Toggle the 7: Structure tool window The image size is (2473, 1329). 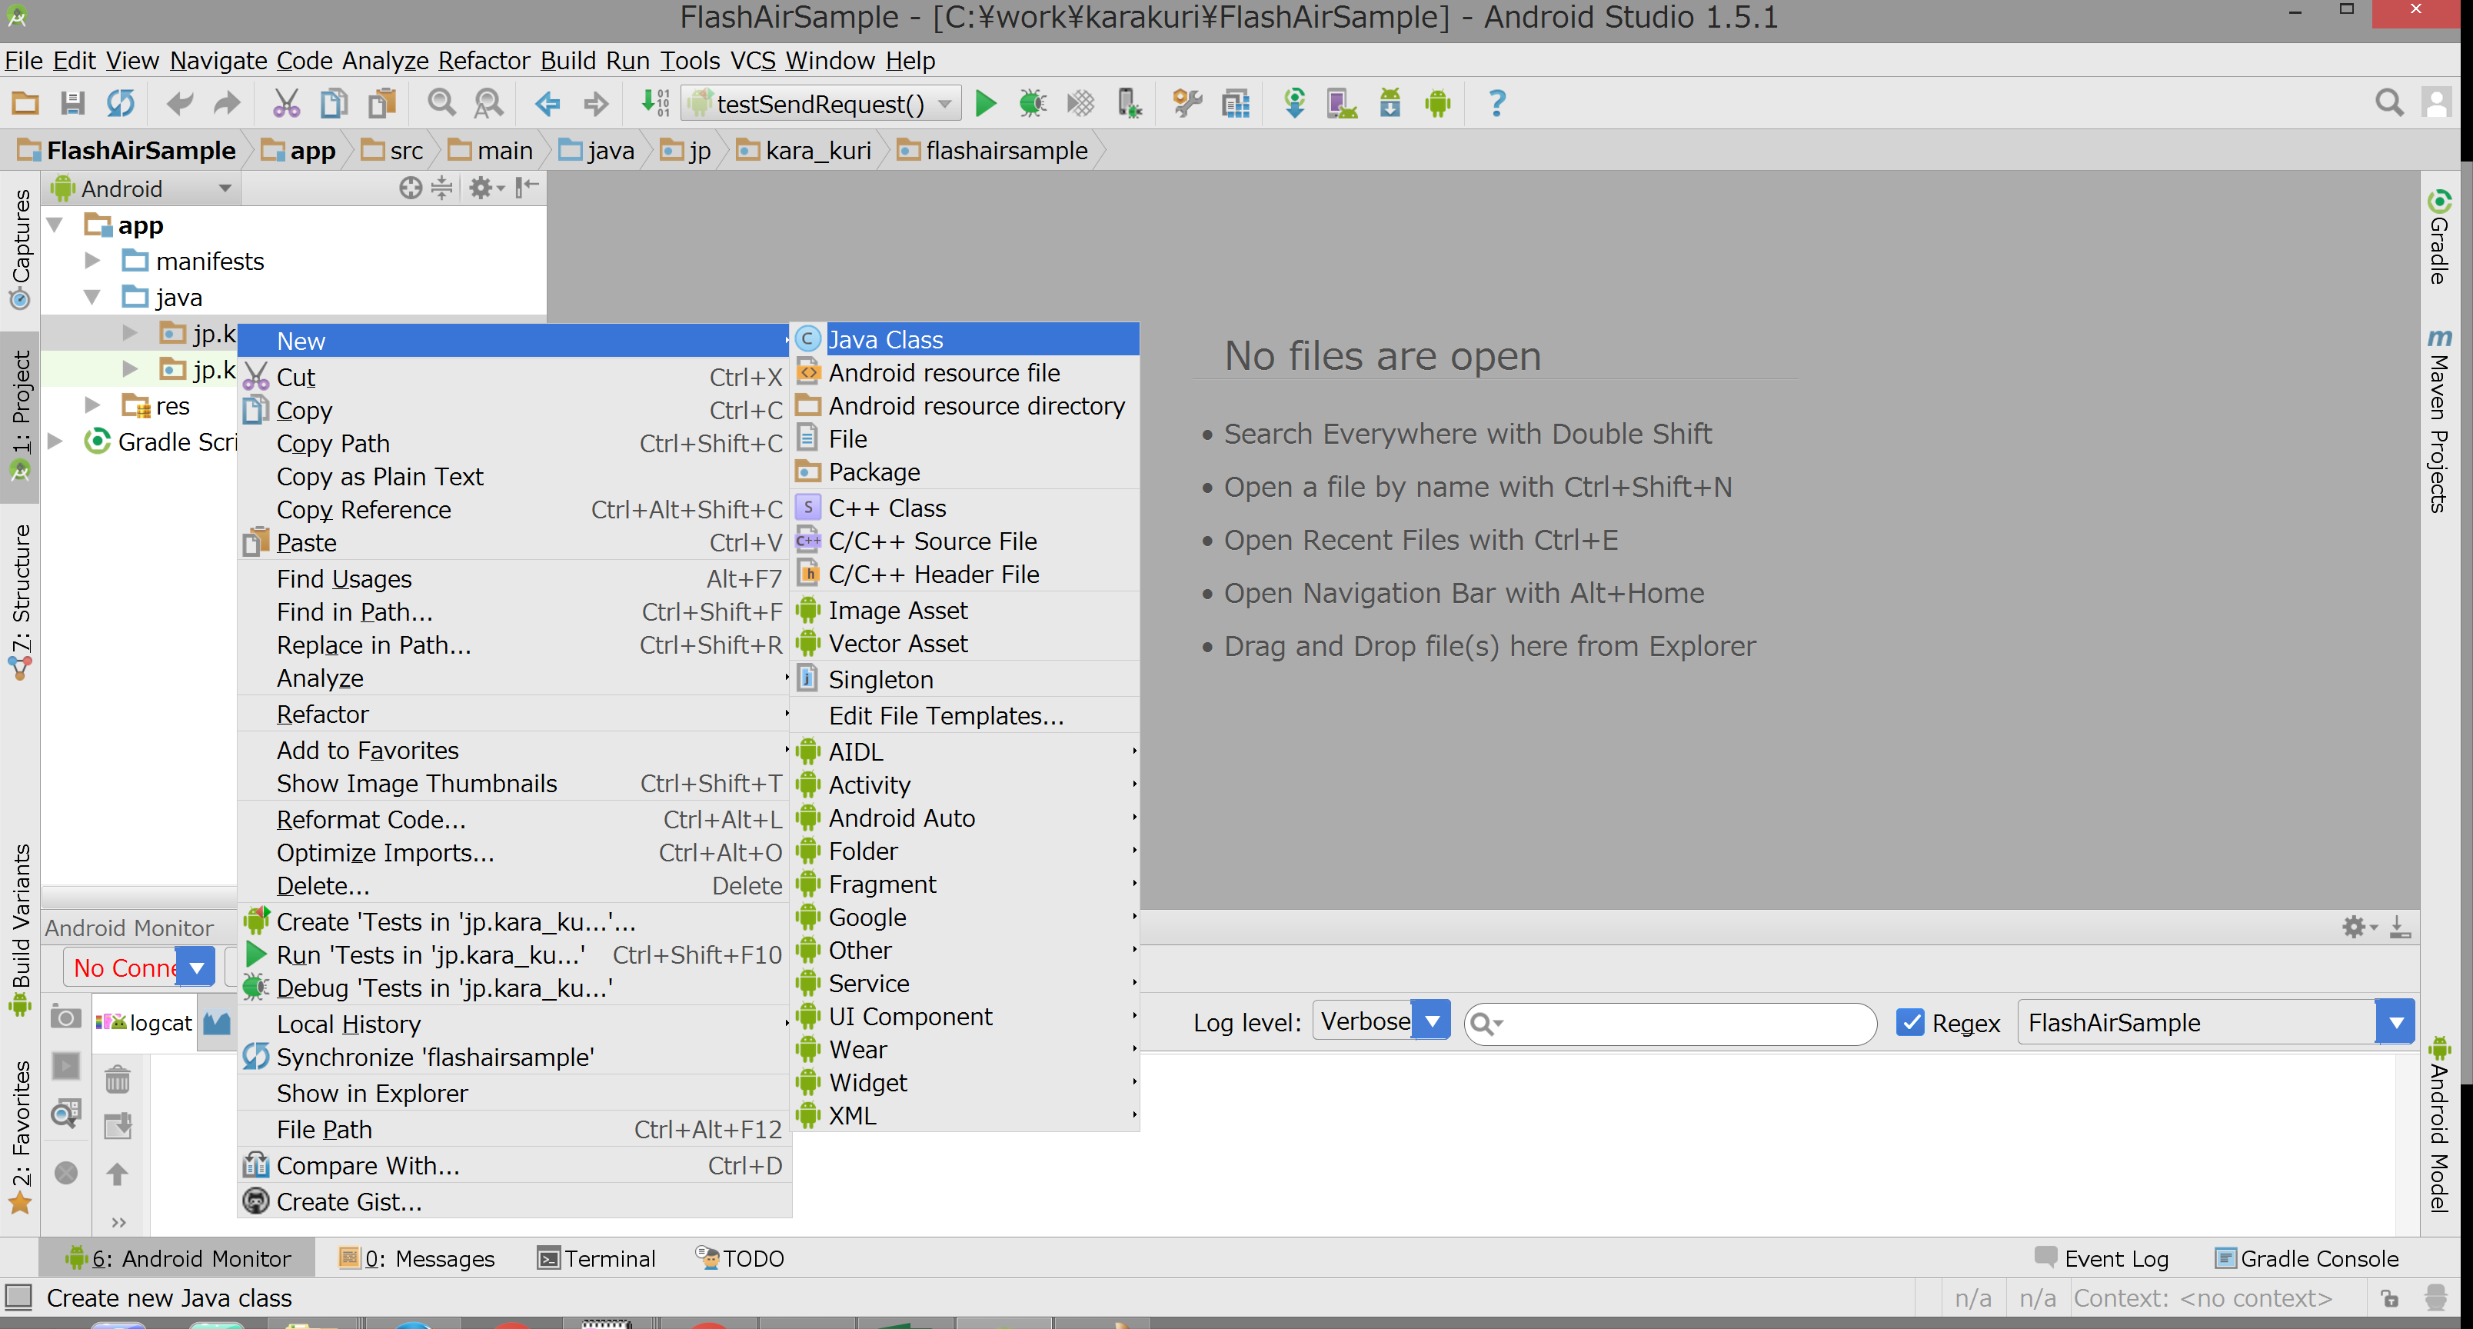click(20, 602)
